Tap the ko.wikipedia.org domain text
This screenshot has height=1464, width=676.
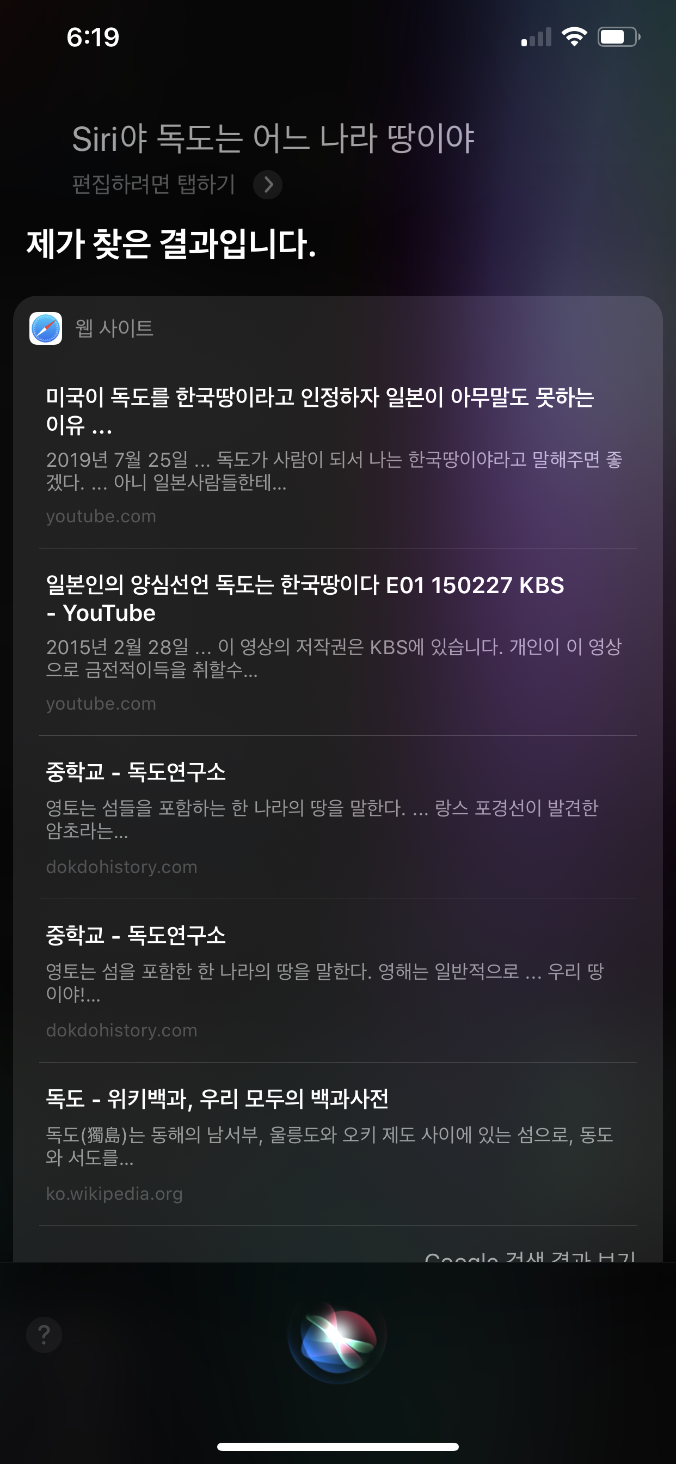click(x=114, y=1193)
